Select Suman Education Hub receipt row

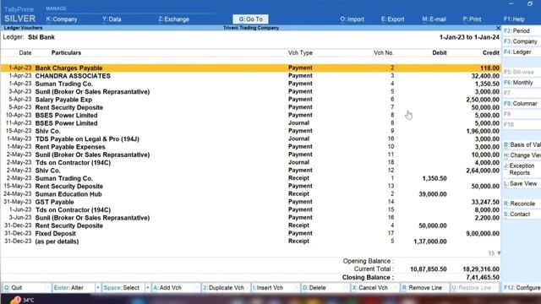(250, 194)
